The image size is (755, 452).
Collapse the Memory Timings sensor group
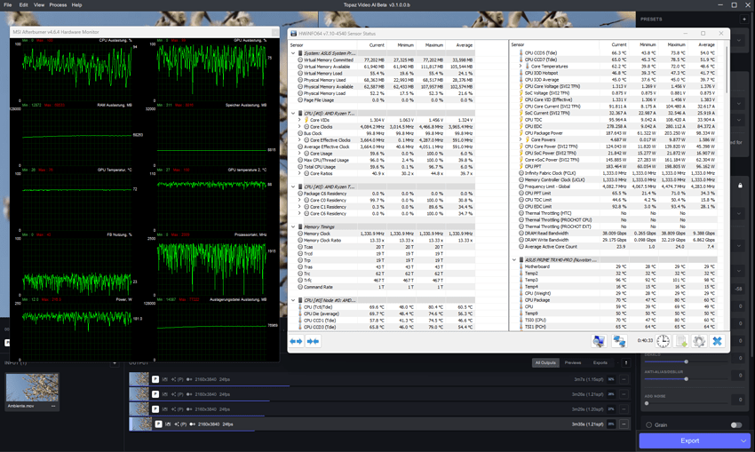pos(293,226)
